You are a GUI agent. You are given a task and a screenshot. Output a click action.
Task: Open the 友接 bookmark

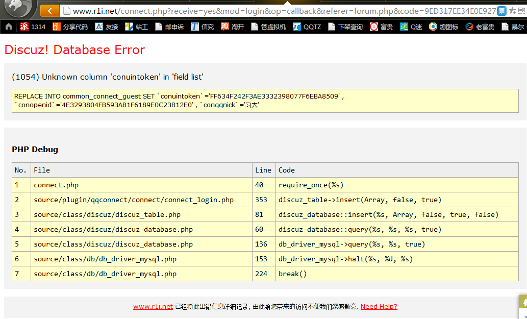[x=107, y=27]
